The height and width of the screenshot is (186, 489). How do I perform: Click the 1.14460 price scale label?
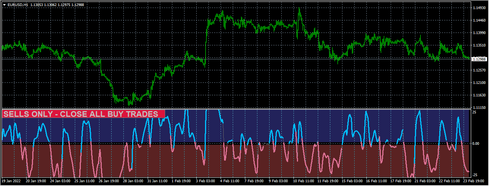478,20
